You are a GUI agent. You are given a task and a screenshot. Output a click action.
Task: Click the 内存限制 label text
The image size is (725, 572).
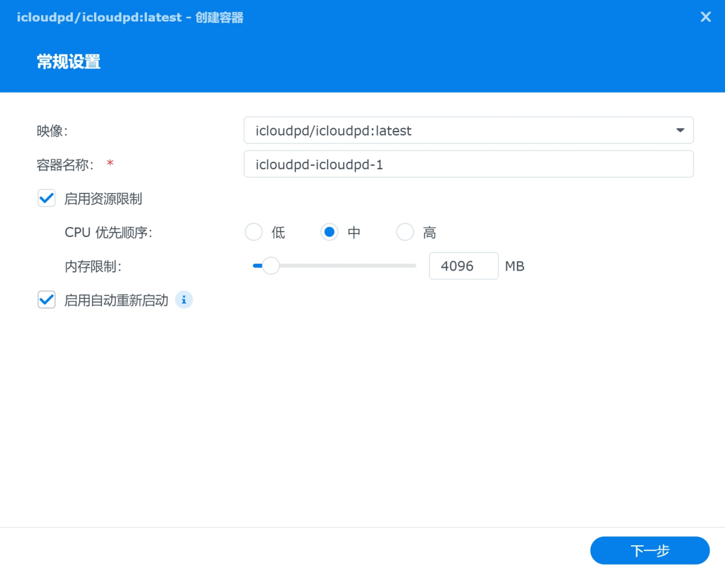coord(93,267)
